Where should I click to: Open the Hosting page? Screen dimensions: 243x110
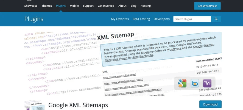coord(146,6)
